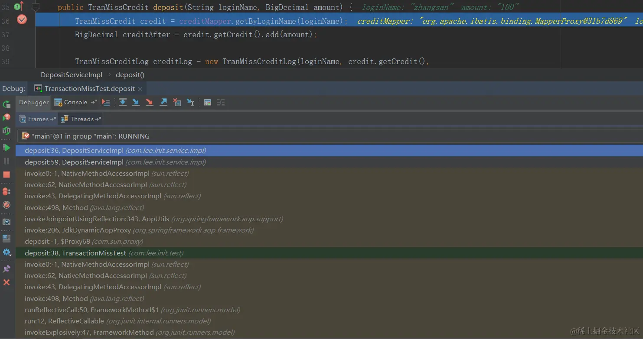
Task: Select frame invoke:206, JdkDynamicAopProxy
Action: 329,230
